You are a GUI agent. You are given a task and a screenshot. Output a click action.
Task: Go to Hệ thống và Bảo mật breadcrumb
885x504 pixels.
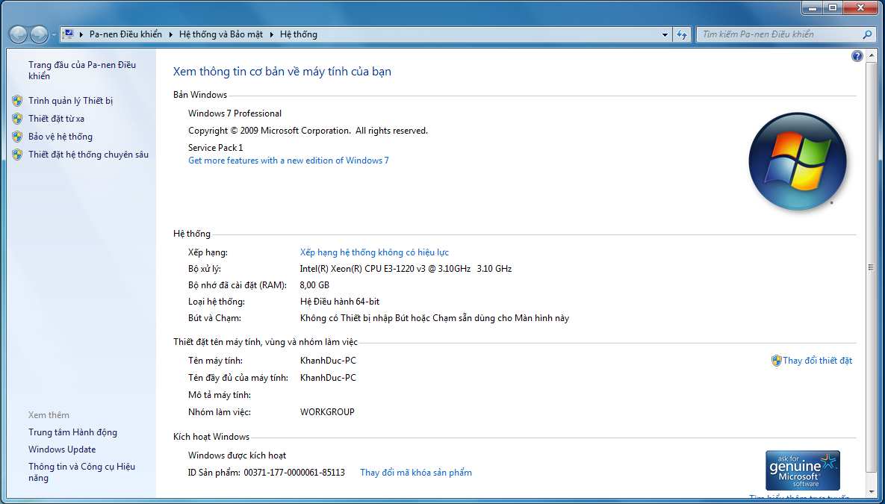[220, 34]
